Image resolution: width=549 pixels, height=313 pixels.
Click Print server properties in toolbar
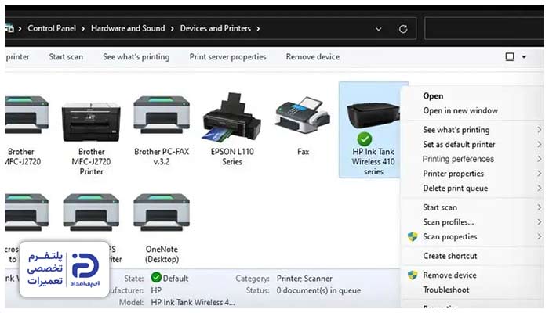227,56
